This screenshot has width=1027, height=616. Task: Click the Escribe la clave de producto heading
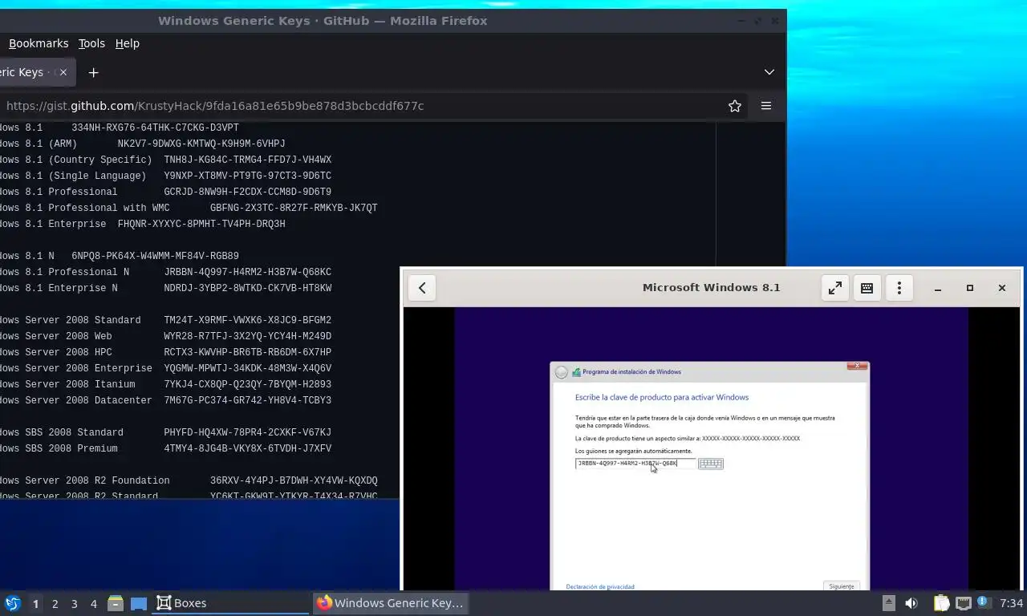[662, 397]
